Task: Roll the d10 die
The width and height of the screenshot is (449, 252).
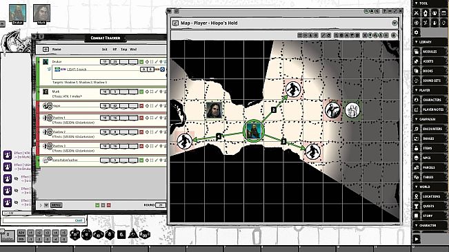Action: pos(98,235)
